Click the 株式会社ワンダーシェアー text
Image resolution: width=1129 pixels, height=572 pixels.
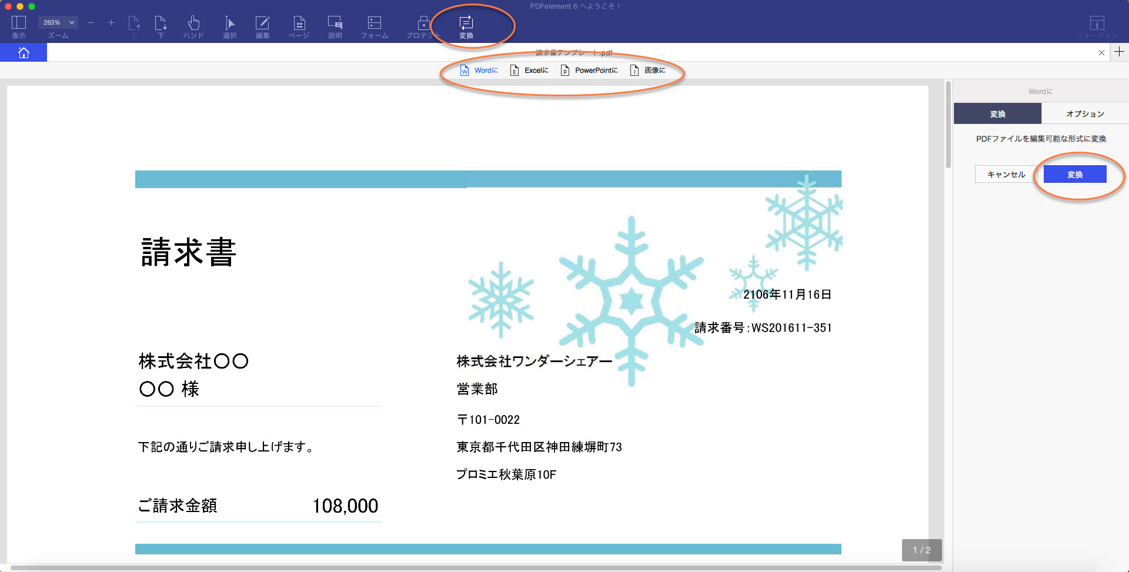(x=535, y=361)
